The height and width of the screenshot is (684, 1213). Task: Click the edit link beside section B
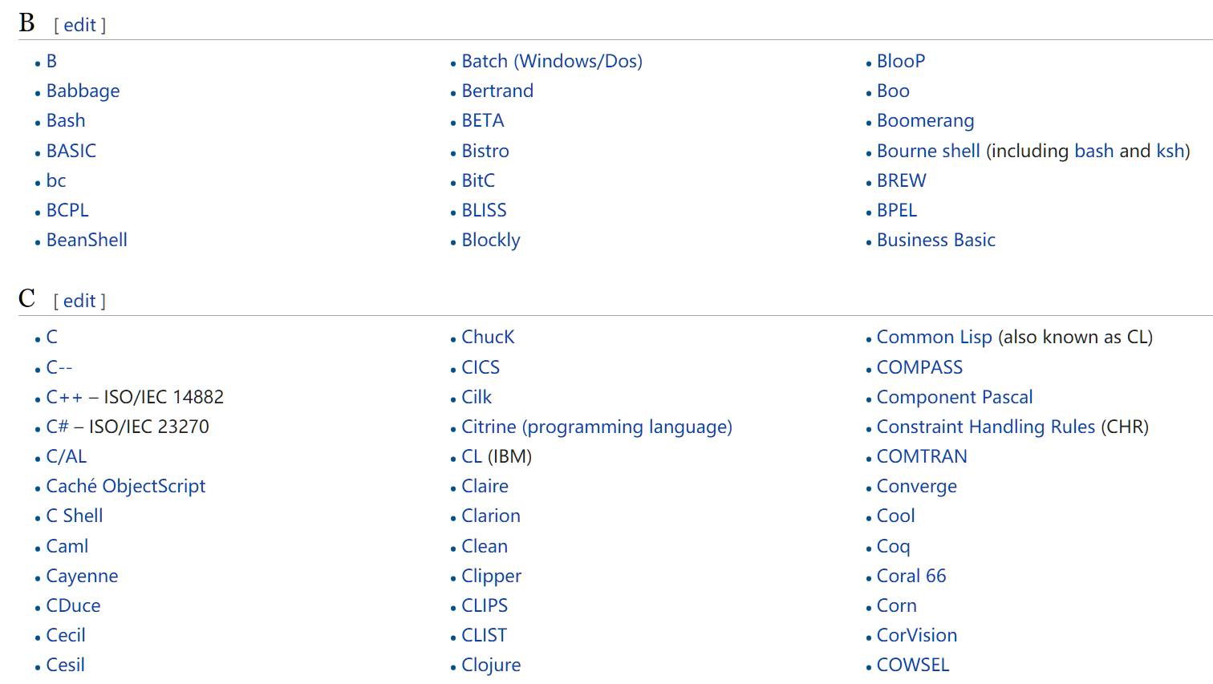[x=79, y=25]
